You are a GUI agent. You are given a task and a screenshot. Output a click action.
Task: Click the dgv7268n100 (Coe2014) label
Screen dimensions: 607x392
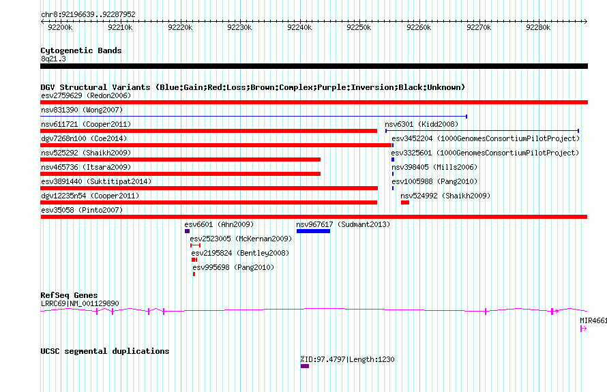click(84, 138)
